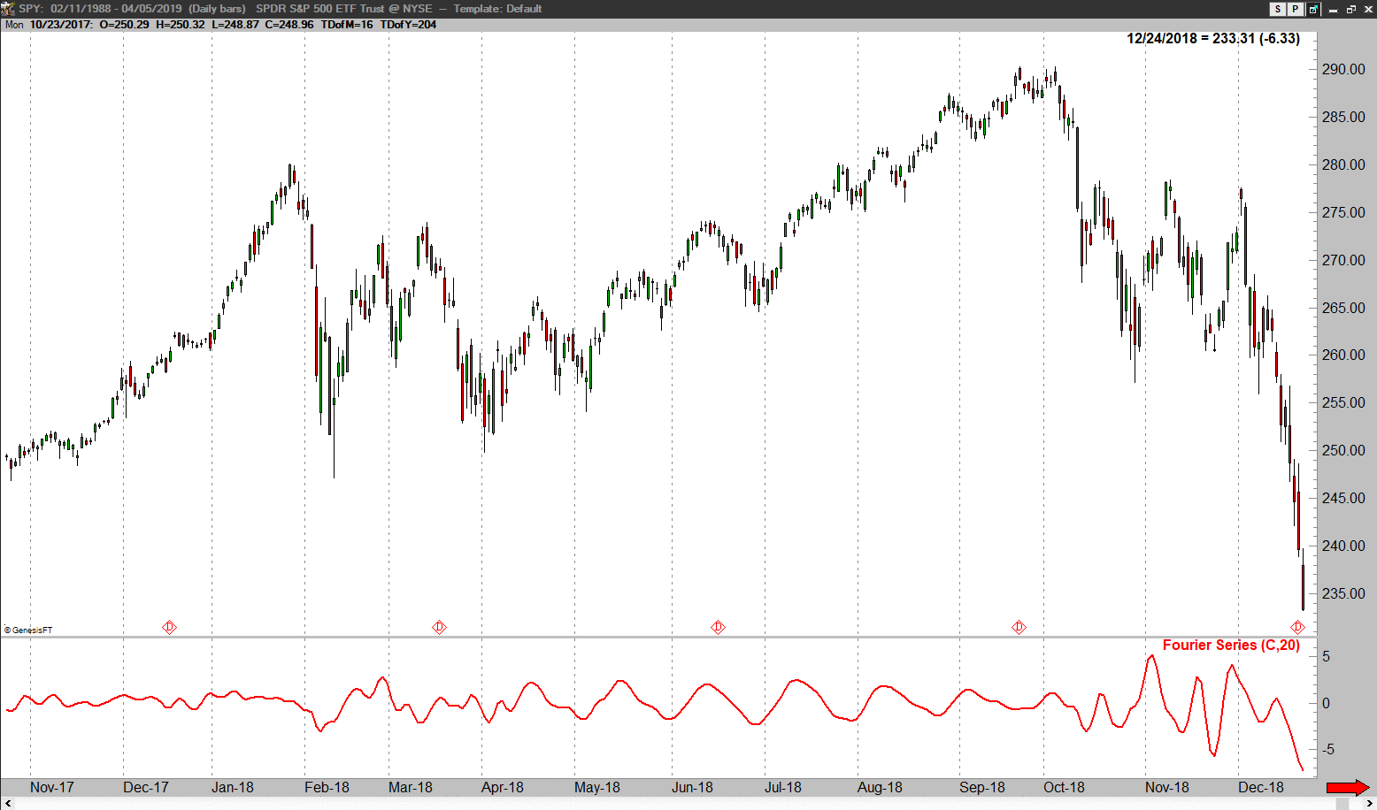Click the horizontal scrollbar right arrow
This screenshot has height=810, width=1377.
coord(1368,803)
